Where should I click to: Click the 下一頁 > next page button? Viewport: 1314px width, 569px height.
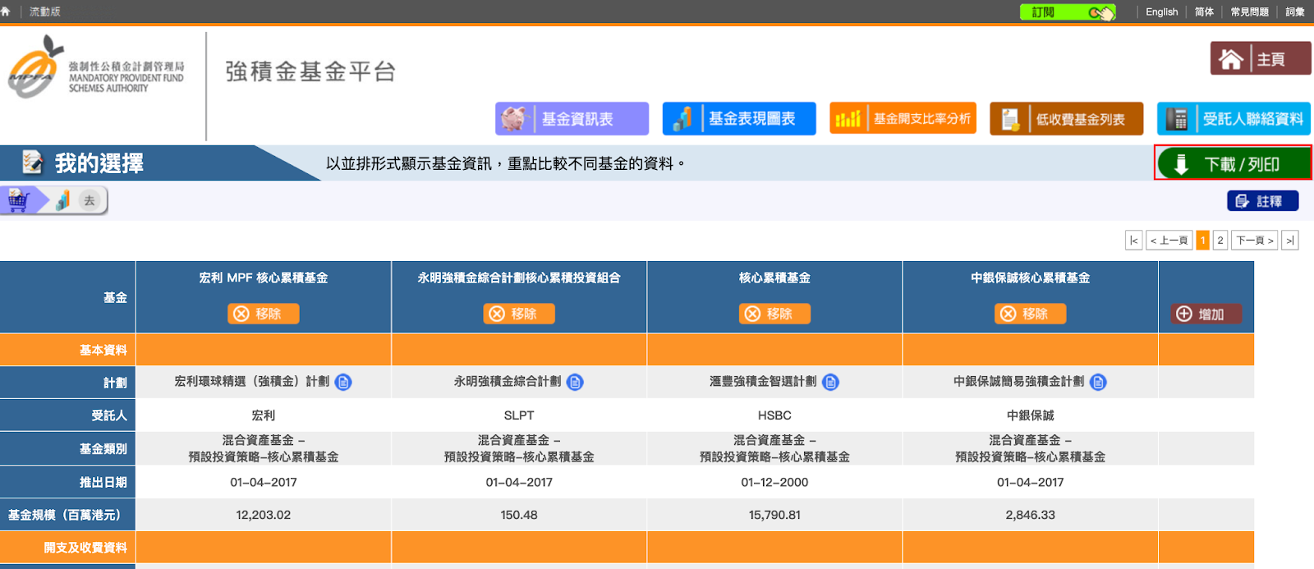tap(1255, 240)
